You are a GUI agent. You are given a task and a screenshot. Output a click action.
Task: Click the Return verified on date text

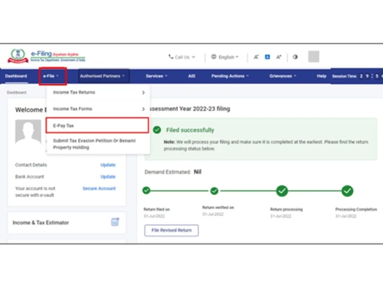point(213,214)
